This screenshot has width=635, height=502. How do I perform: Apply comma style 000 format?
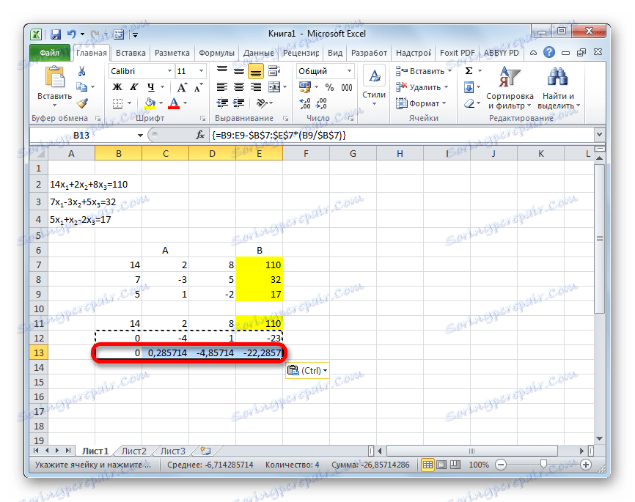click(x=347, y=87)
